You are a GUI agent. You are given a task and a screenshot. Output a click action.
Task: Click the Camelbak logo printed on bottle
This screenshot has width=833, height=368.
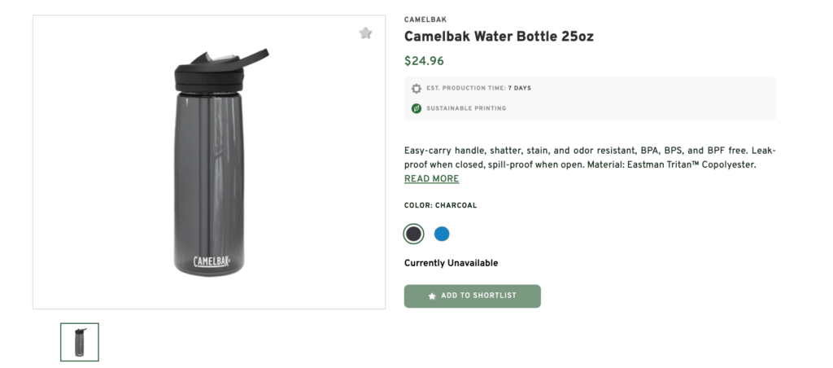[212, 261]
